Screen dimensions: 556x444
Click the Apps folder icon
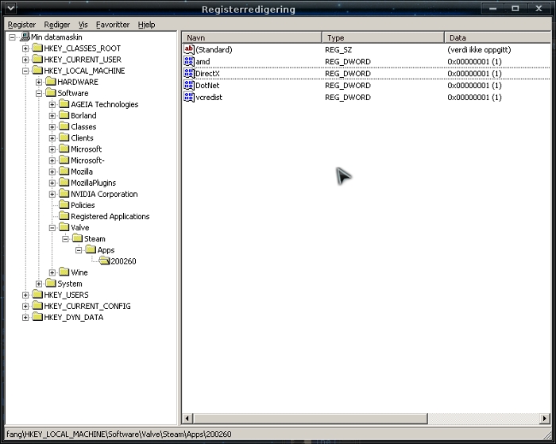coord(91,250)
